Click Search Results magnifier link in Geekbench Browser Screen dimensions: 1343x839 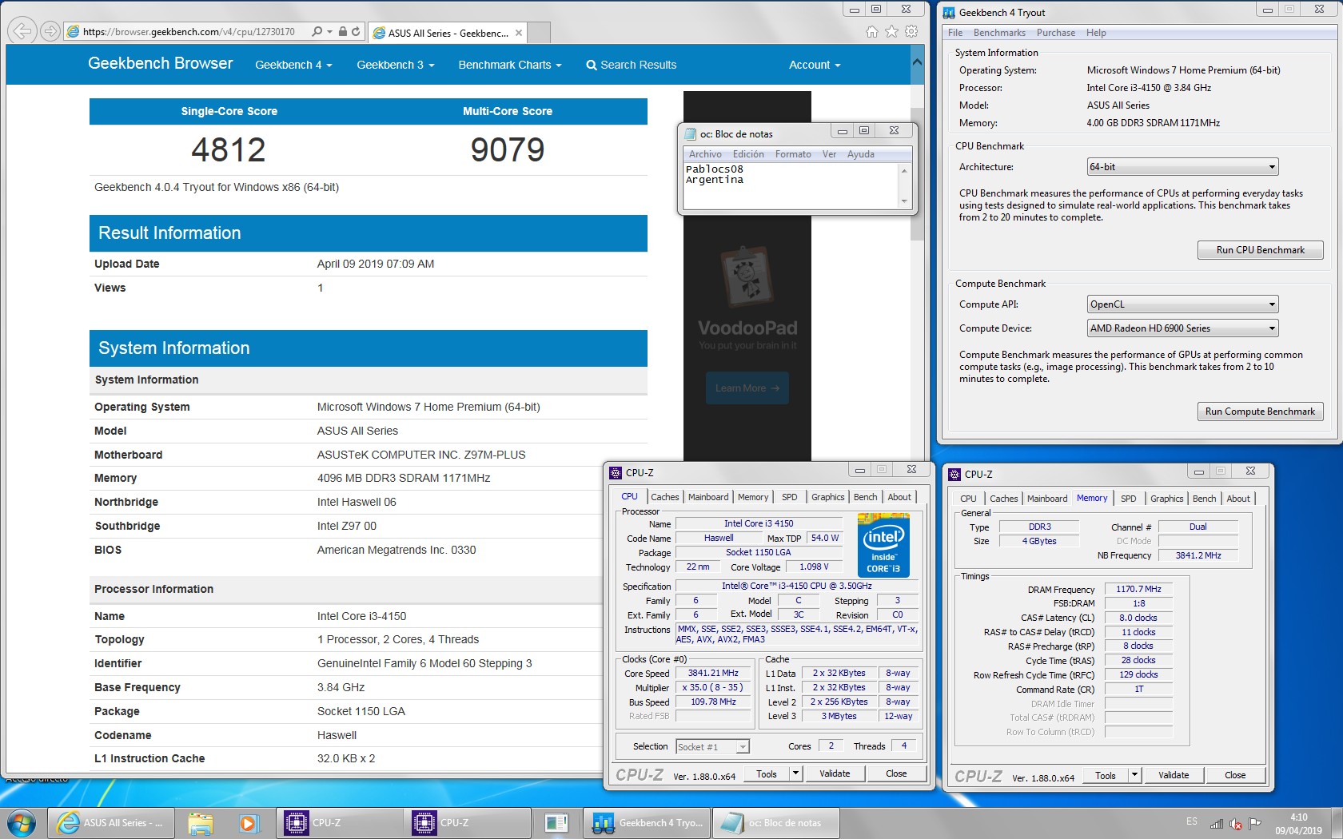point(632,65)
